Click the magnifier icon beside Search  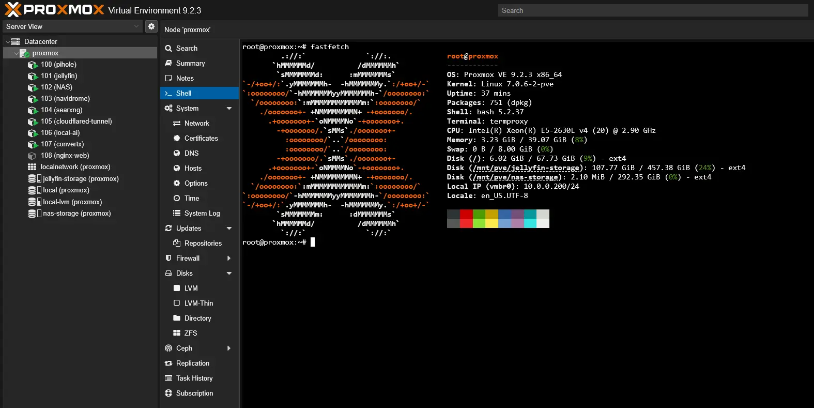168,48
